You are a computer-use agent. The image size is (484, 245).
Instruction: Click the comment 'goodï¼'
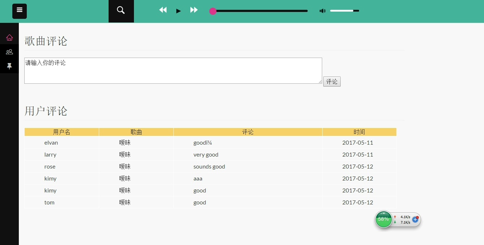[203, 143]
